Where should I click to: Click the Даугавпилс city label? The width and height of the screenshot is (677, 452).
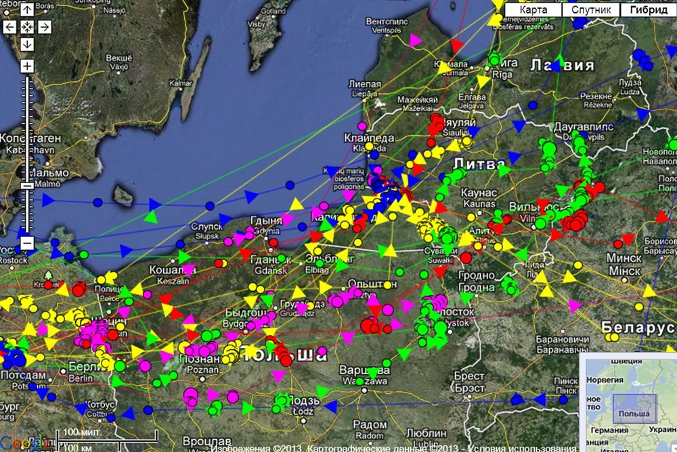click(x=584, y=126)
